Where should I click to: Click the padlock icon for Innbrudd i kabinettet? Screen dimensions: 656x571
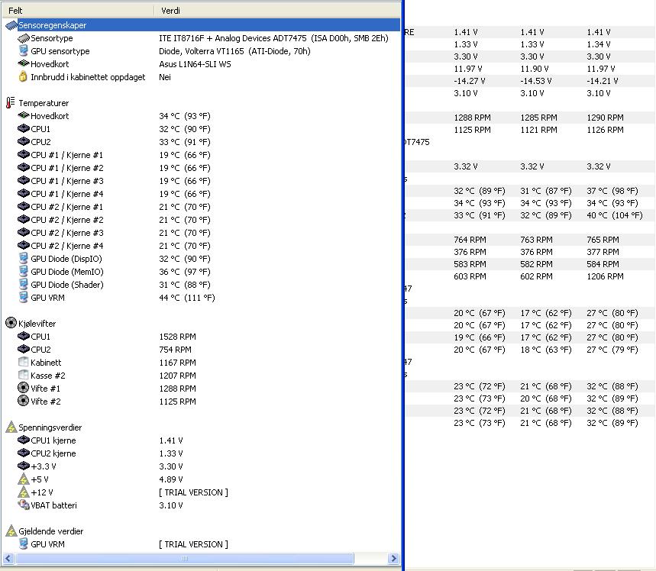pyautogui.click(x=23, y=76)
